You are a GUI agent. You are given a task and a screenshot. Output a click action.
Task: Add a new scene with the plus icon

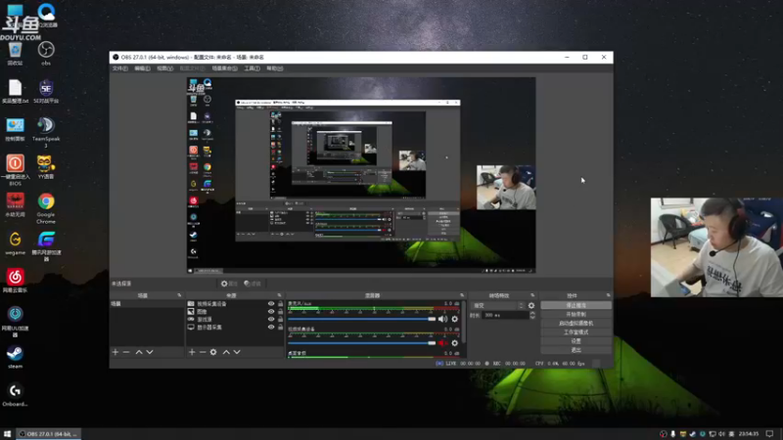[x=115, y=352]
